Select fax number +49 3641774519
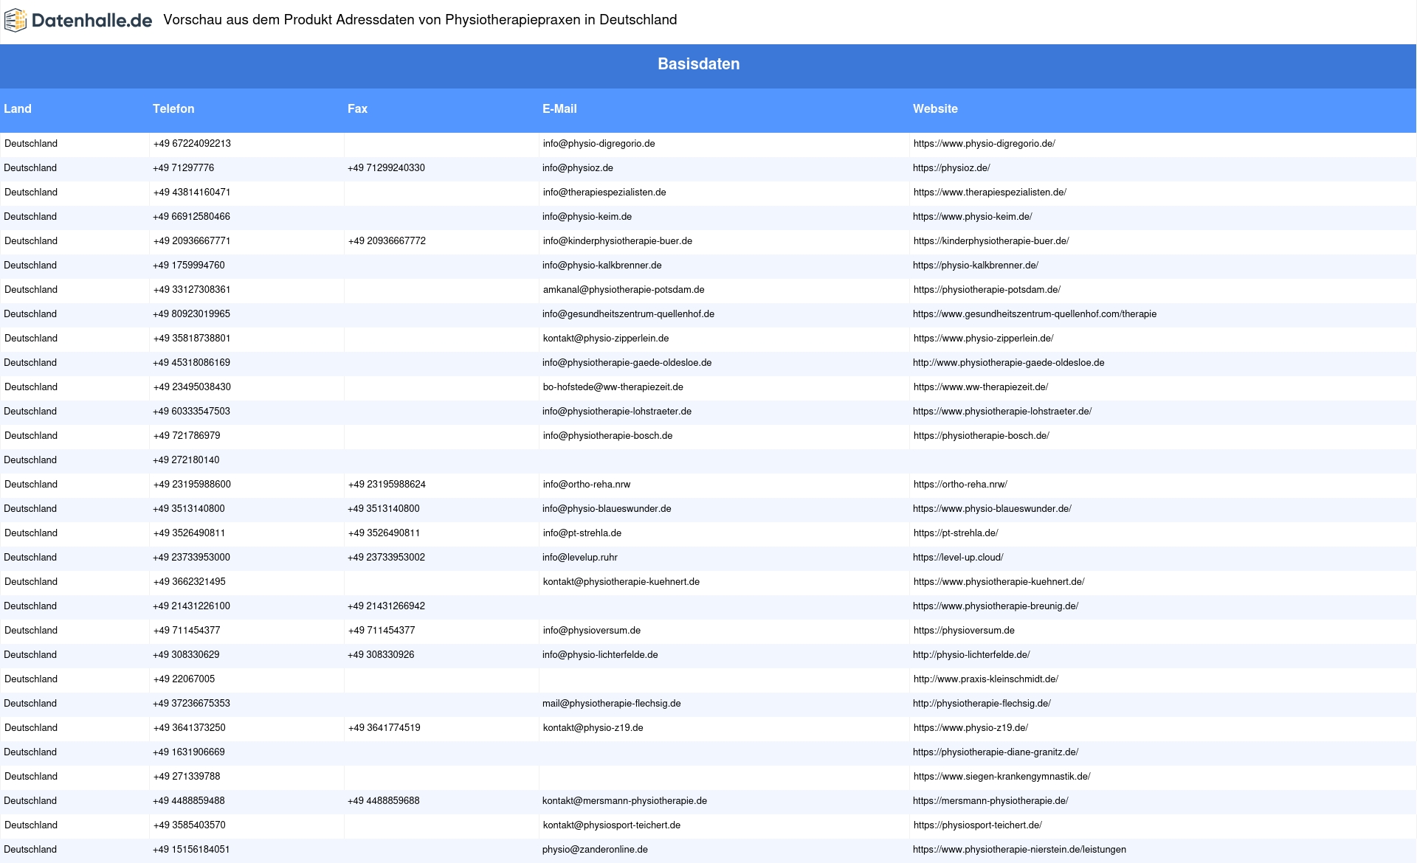 (385, 728)
